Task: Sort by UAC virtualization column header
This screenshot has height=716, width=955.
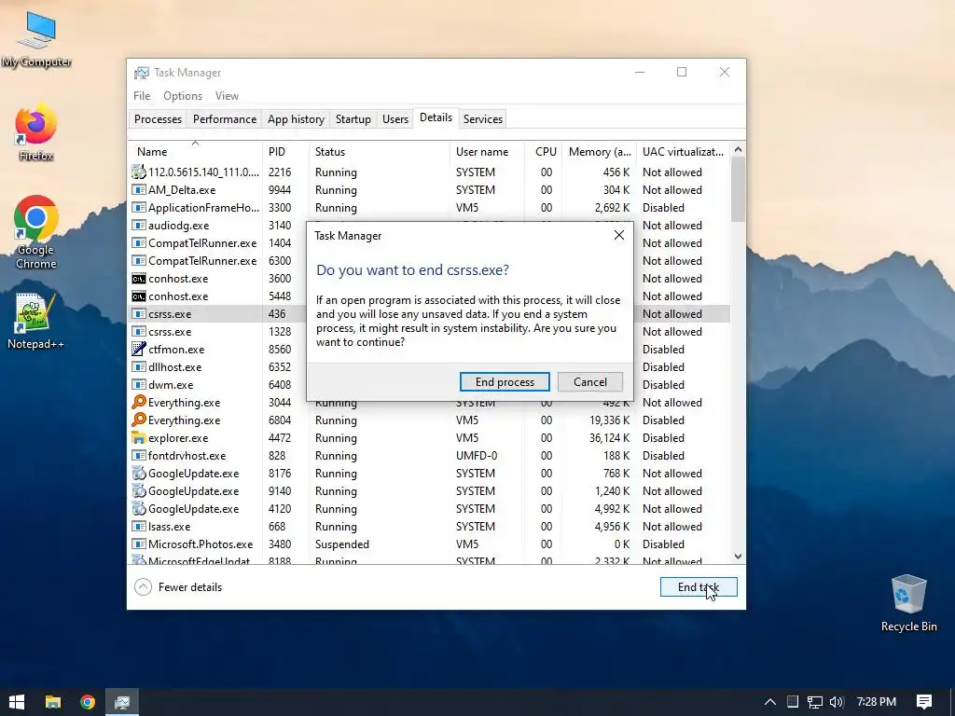Action: [683, 152]
